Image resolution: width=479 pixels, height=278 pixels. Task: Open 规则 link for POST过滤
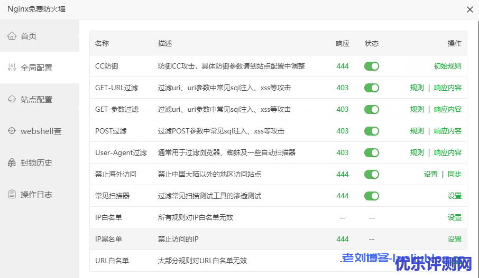[417, 131]
